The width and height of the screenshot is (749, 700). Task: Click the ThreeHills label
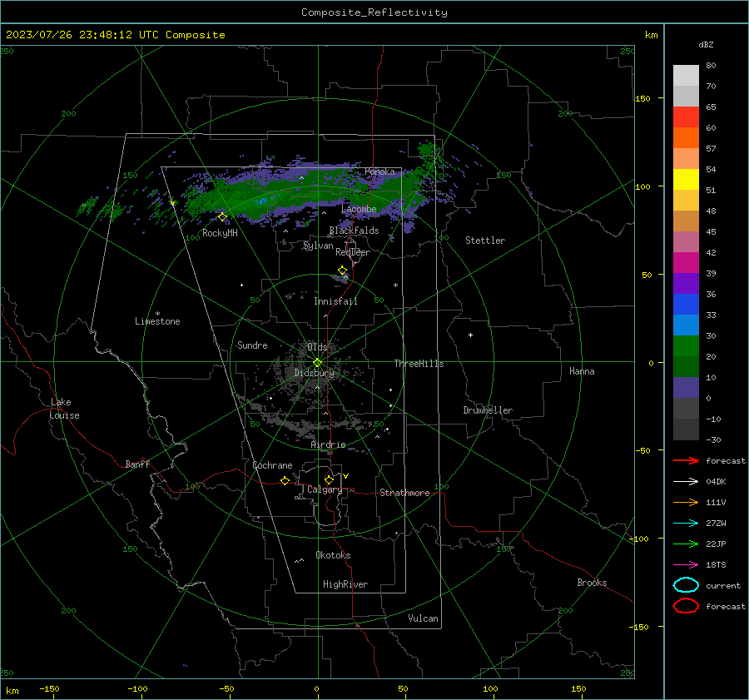[419, 364]
